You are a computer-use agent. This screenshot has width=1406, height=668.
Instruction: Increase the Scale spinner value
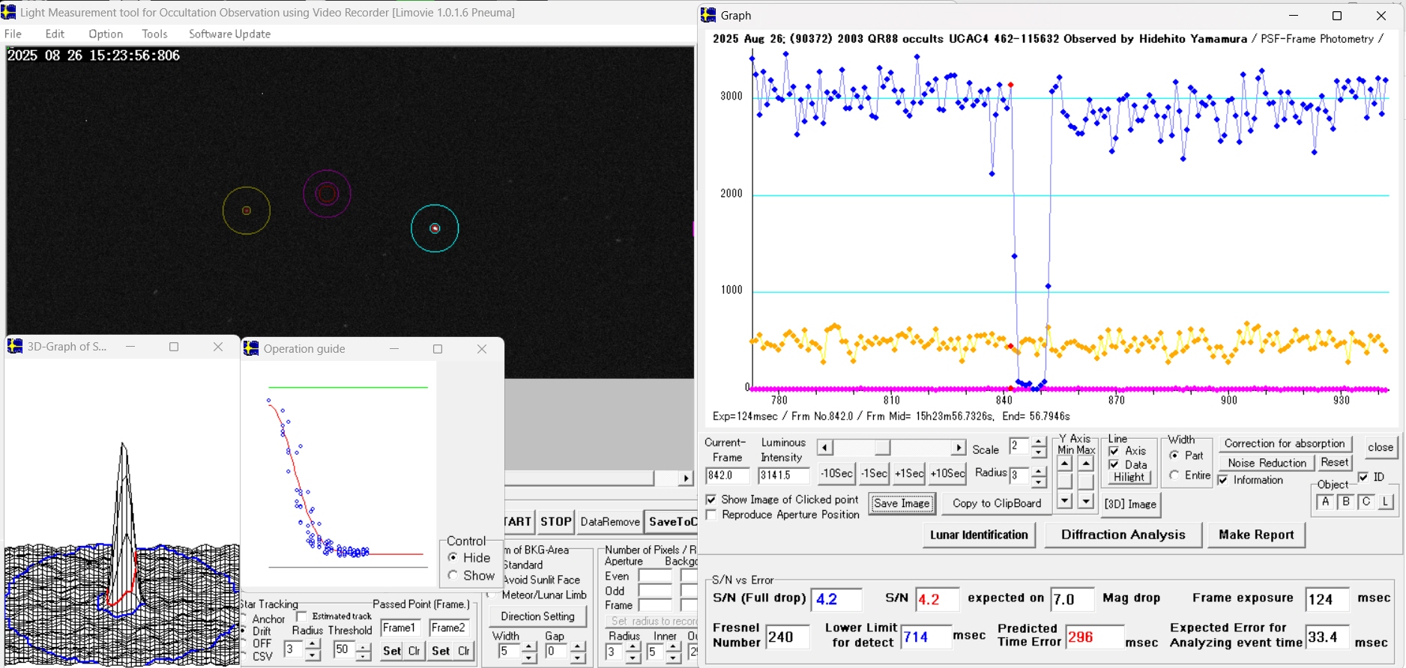[1038, 442]
